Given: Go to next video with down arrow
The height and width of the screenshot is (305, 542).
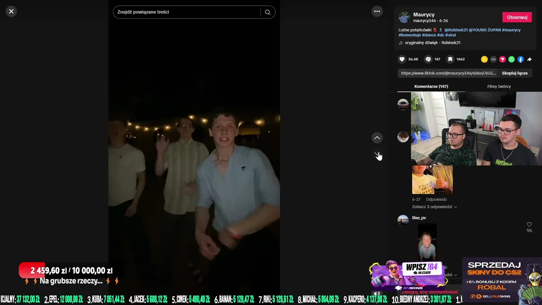Looking at the screenshot, I should click(x=377, y=155).
